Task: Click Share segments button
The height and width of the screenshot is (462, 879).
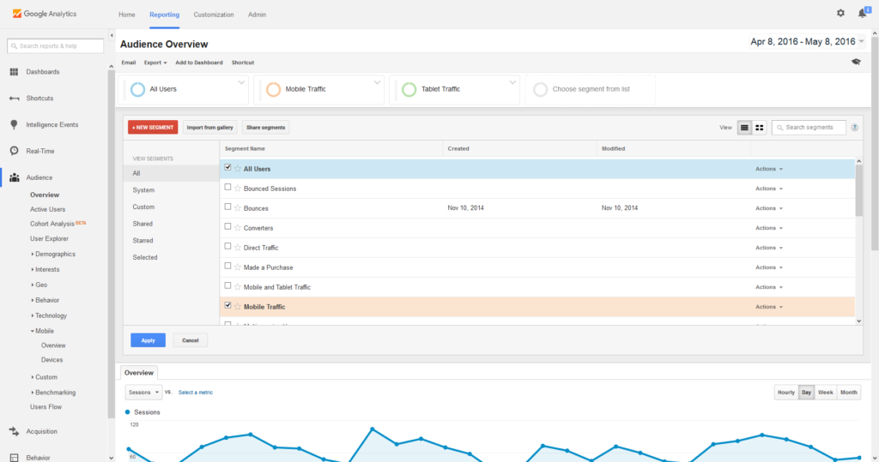Action: point(266,127)
